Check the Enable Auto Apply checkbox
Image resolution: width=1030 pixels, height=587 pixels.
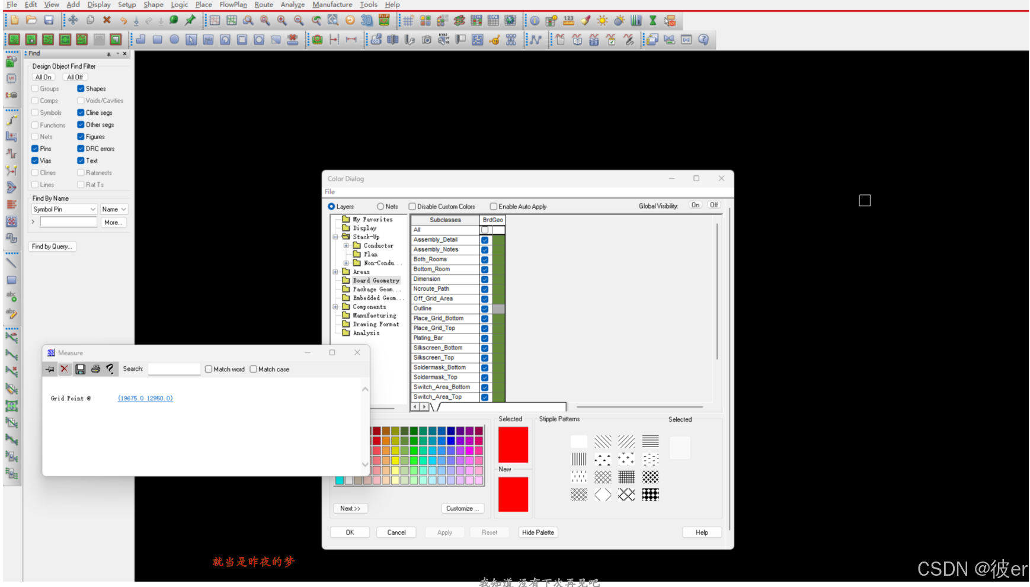(x=494, y=207)
